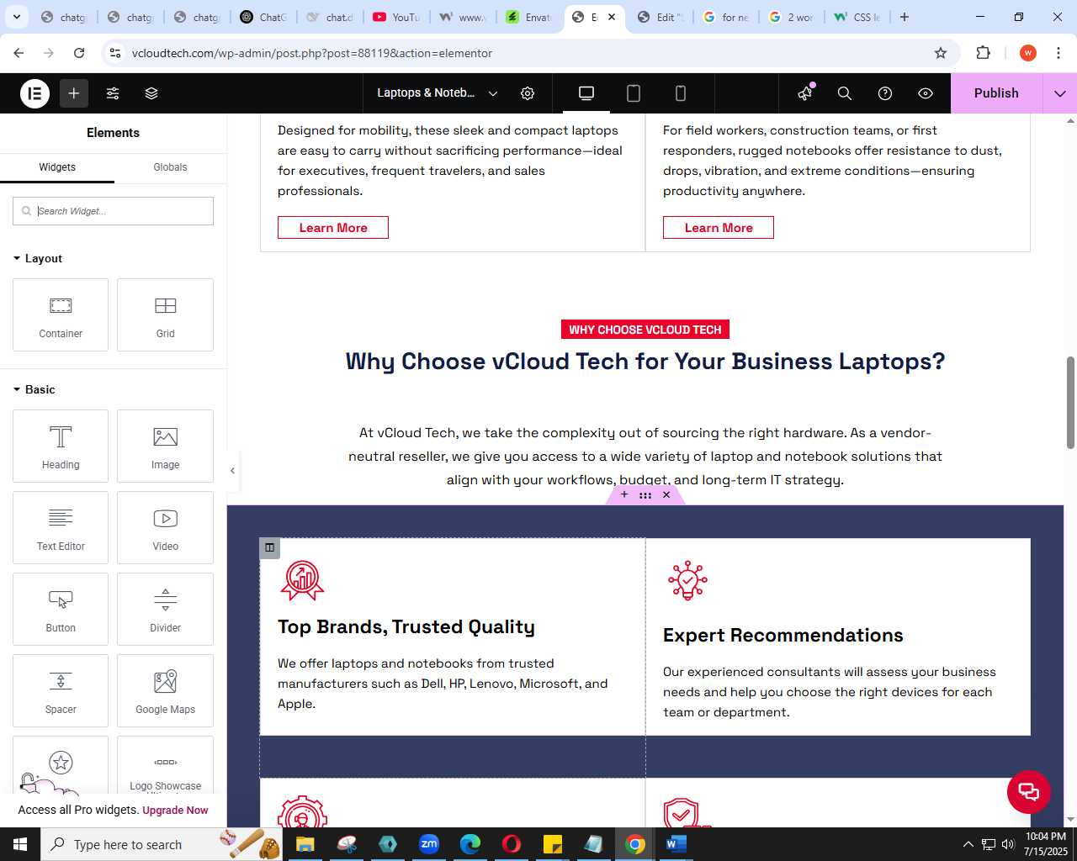Select the Widgets tab
The width and height of the screenshot is (1077, 861).
pos(57,167)
